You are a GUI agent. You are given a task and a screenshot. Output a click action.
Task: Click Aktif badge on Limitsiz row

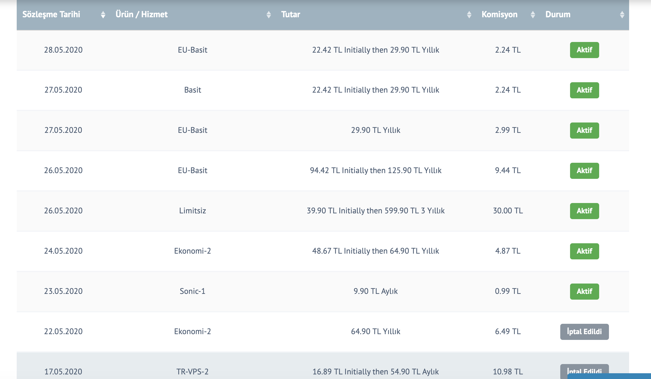pos(584,211)
